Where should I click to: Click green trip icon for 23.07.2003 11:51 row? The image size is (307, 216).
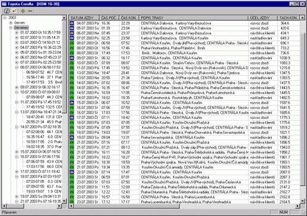[x=72, y=187]
